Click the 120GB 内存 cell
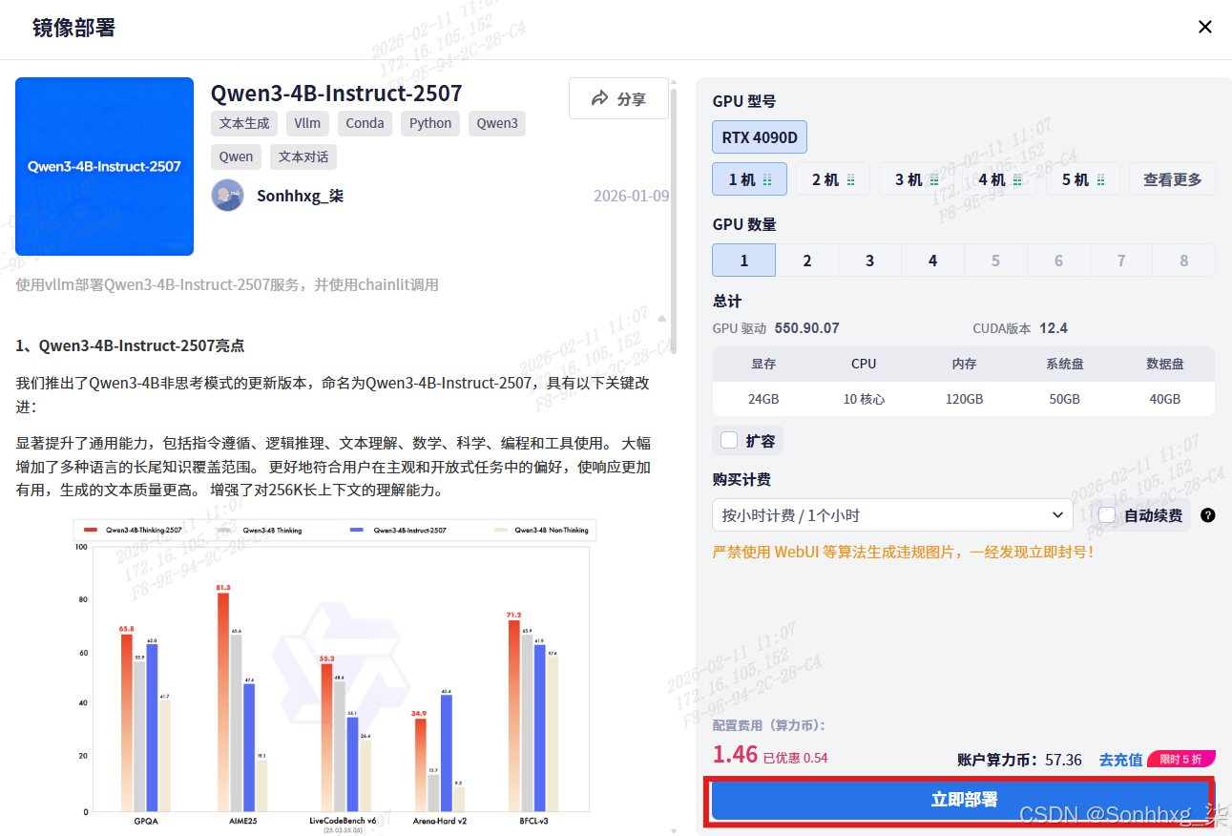The image size is (1232, 836). click(964, 399)
